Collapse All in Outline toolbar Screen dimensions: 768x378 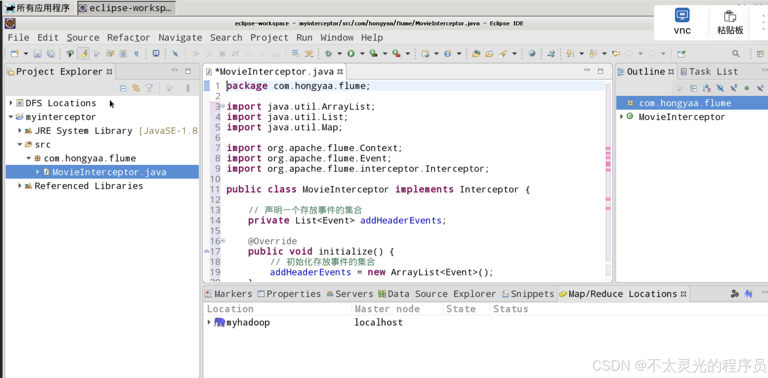click(x=693, y=88)
